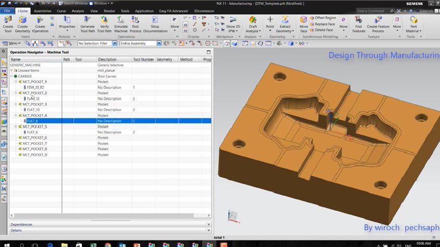Open the Menu button
This screenshot has height=247, width=440.
[x=11, y=43]
